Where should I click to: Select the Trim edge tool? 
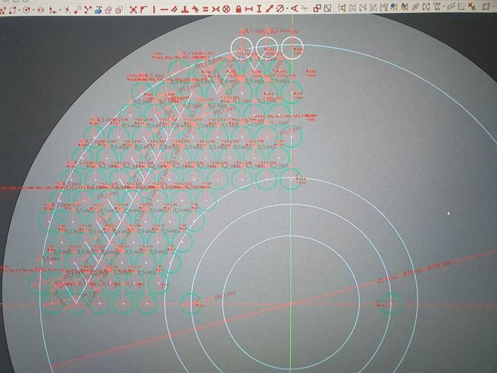[x=67, y=10]
